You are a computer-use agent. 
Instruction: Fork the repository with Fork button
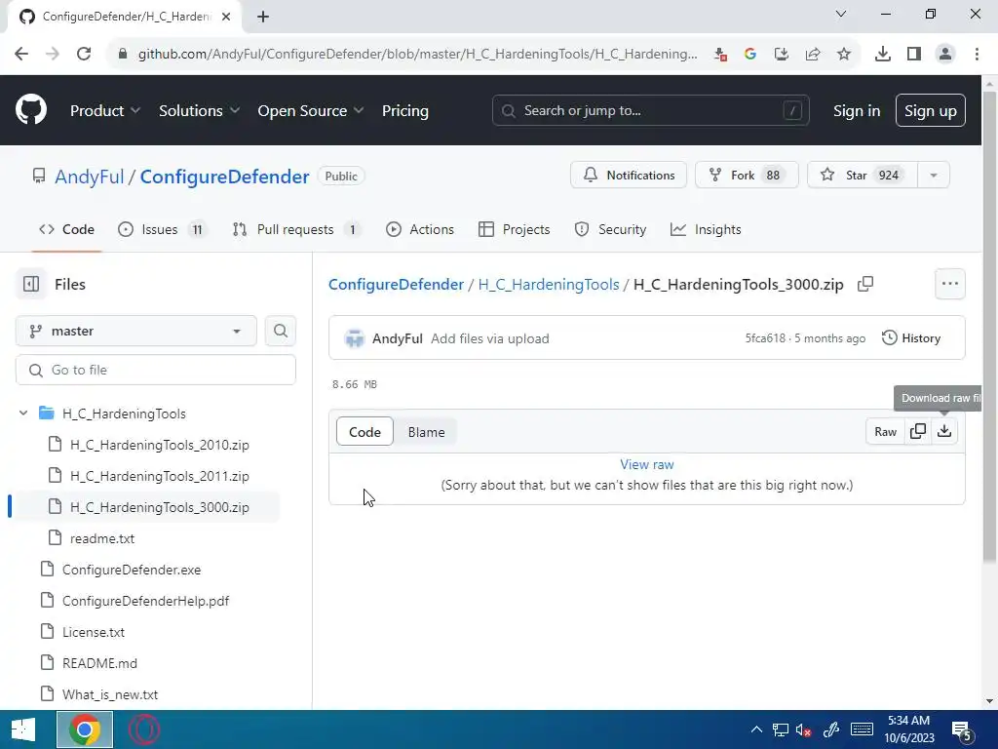pos(747,176)
